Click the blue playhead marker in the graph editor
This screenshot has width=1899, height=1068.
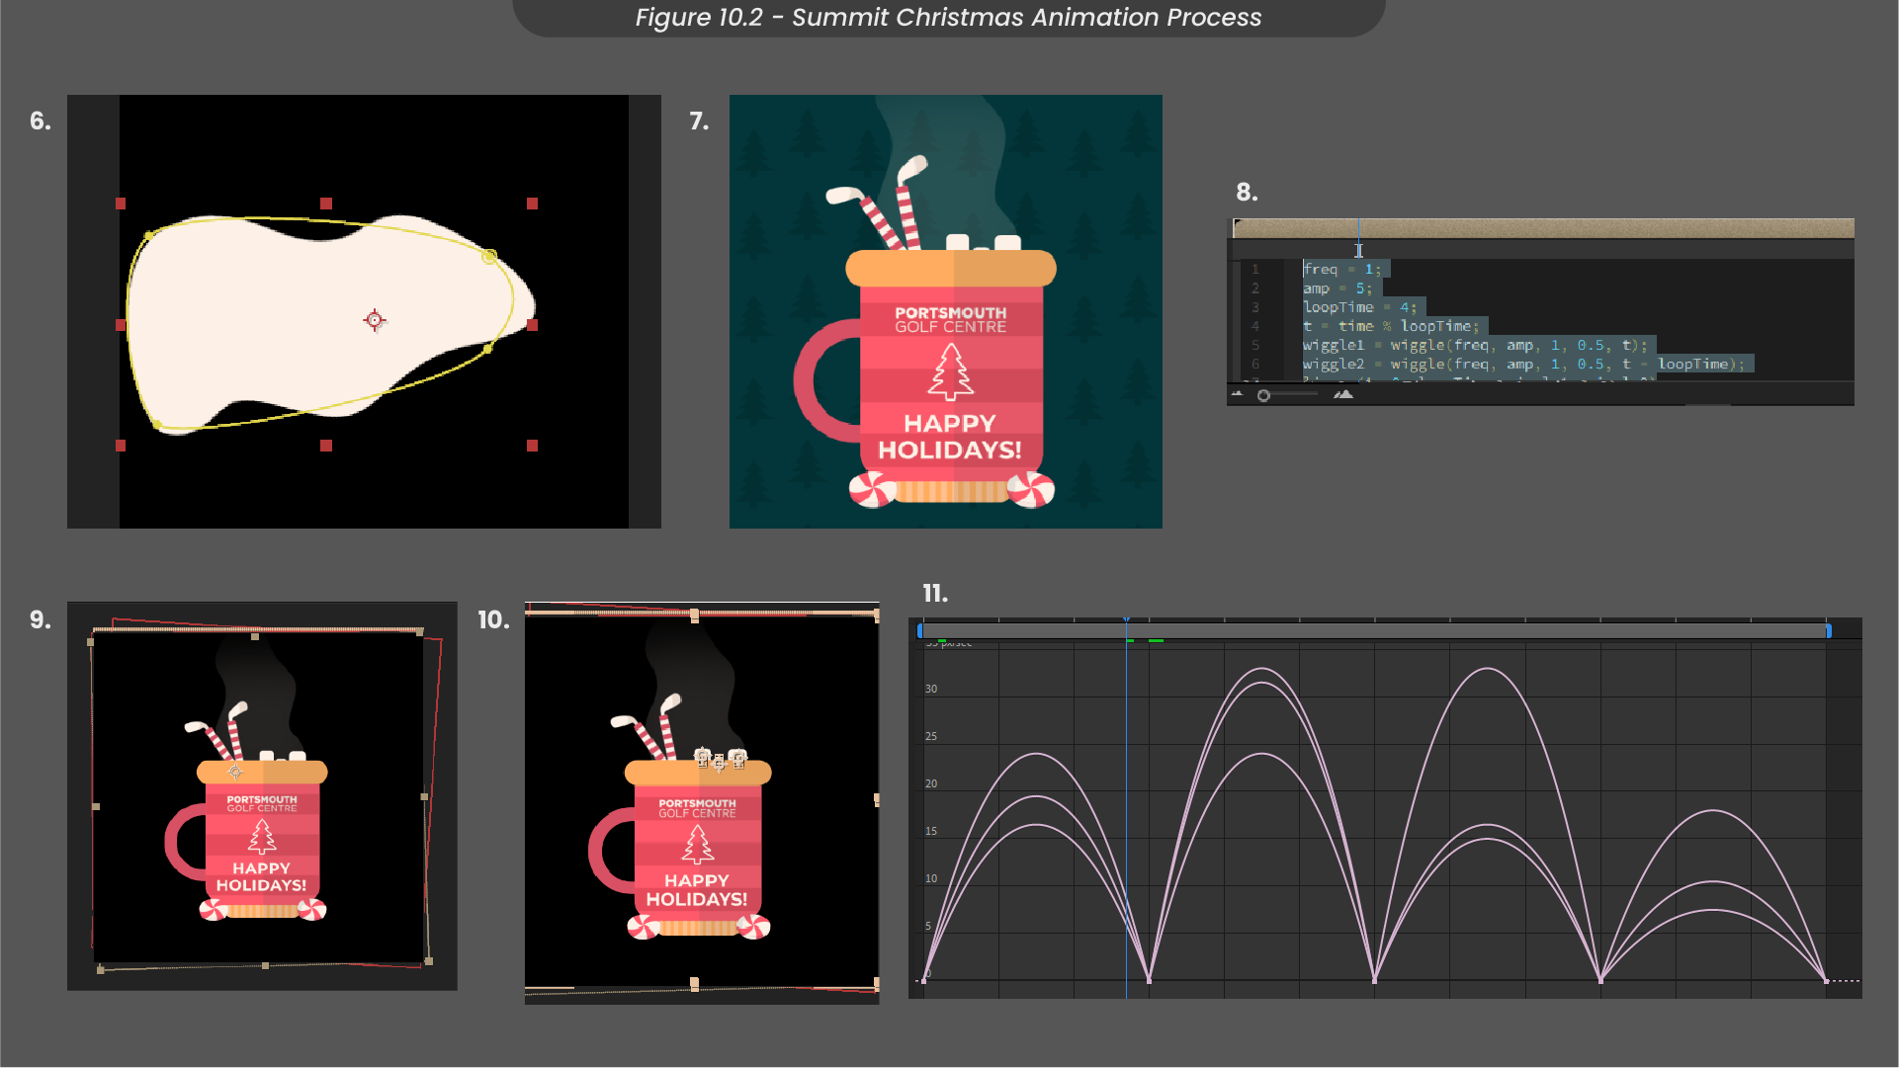pos(1126,619)
